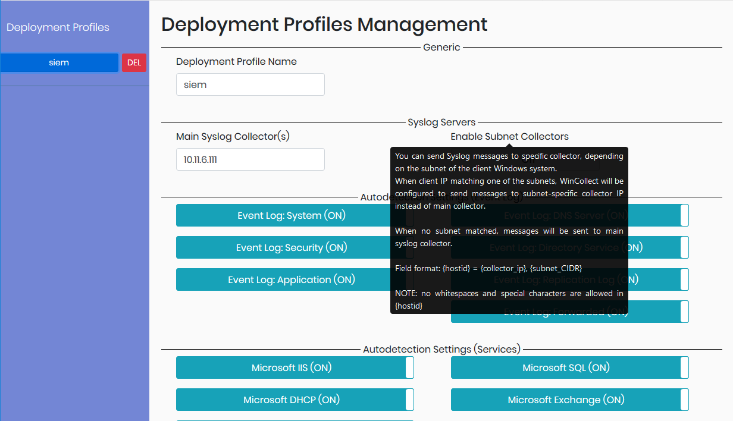Click the Enable Subnet Collectors label

[509, 136]
